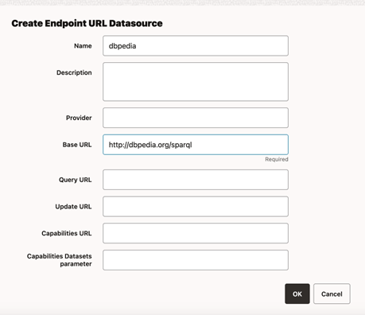
Task: Click the Base URL label
Action: coord(77,145)
